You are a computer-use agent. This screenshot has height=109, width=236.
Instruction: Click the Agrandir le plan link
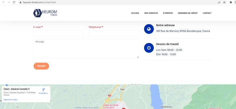[x=10, y=100]
